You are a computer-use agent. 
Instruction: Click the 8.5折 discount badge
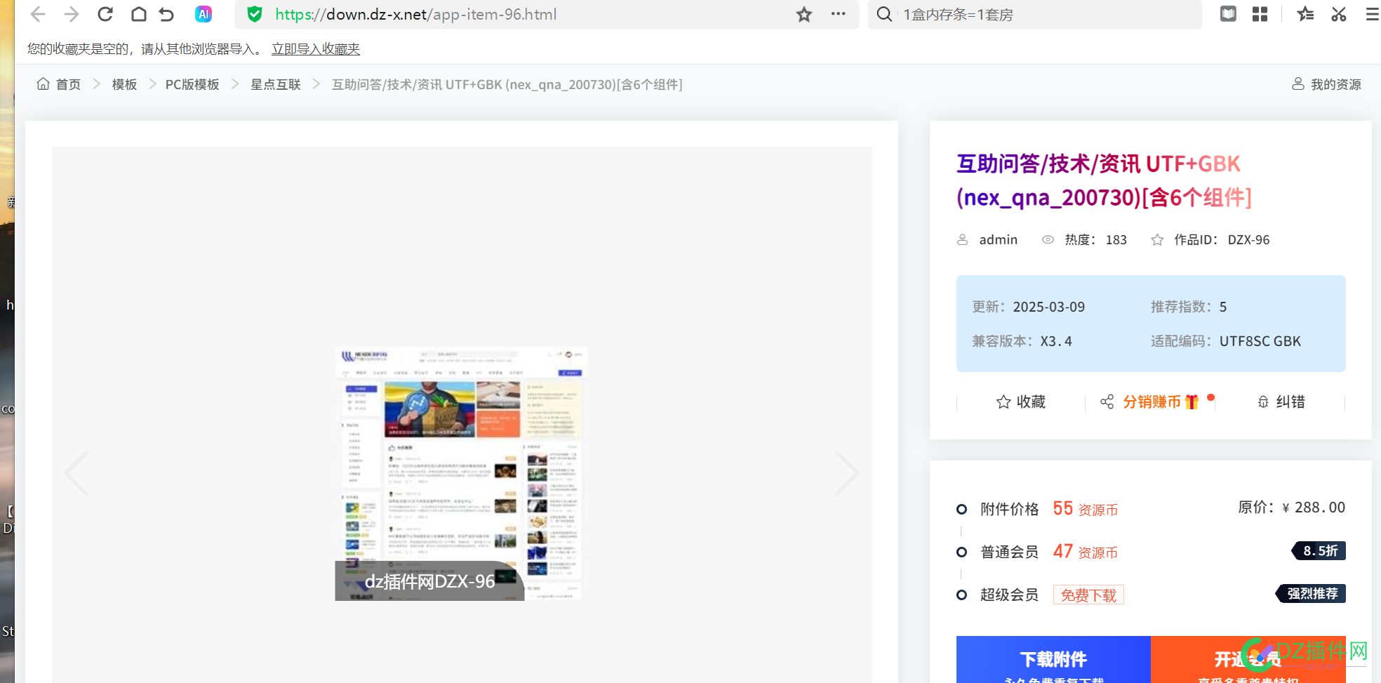click(1319, 551)
